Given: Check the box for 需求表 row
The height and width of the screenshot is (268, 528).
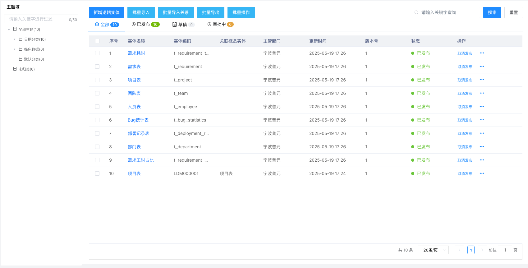Looking at the screenshot, I should point(97,67).
